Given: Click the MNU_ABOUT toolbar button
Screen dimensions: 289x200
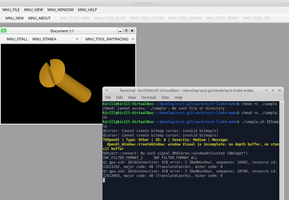Looking at the screenshot, I should [39, 18].
